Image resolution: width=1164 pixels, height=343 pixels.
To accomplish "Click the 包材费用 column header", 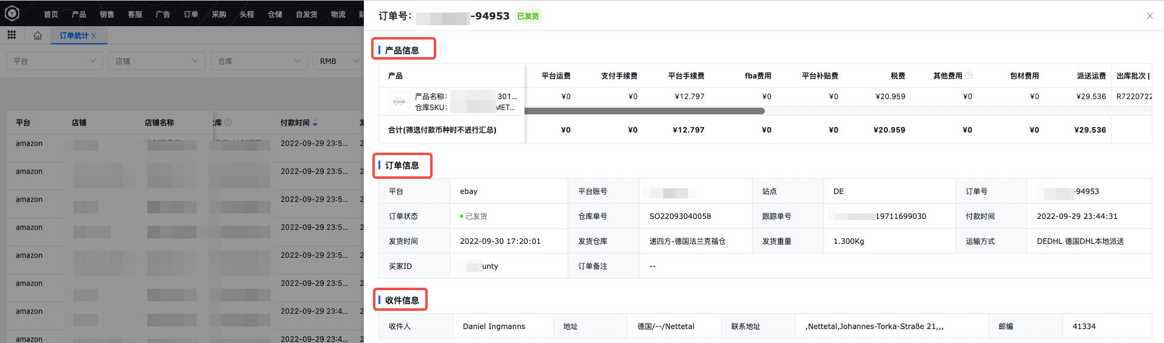I will 1025,76.
